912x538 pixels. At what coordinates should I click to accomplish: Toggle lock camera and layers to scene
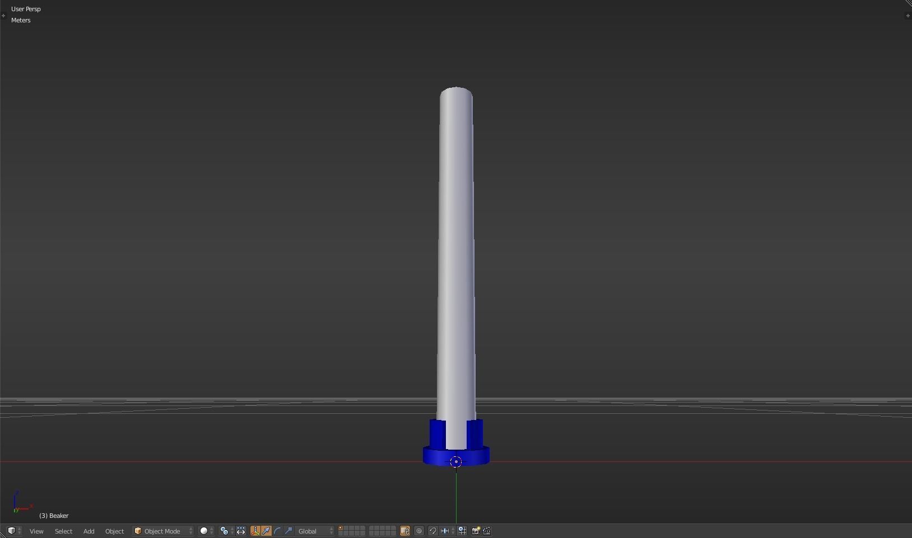click(x=405, y=531)
